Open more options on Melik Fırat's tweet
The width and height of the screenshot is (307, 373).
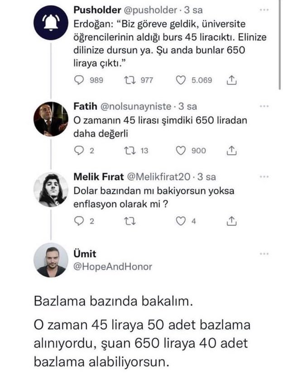coord(263,177)
